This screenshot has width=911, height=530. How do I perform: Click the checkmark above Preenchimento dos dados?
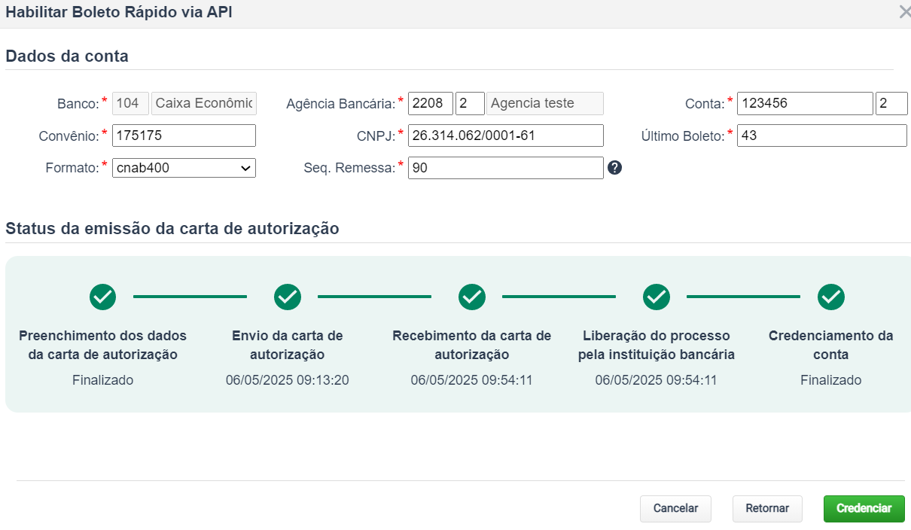pos(103,297)
